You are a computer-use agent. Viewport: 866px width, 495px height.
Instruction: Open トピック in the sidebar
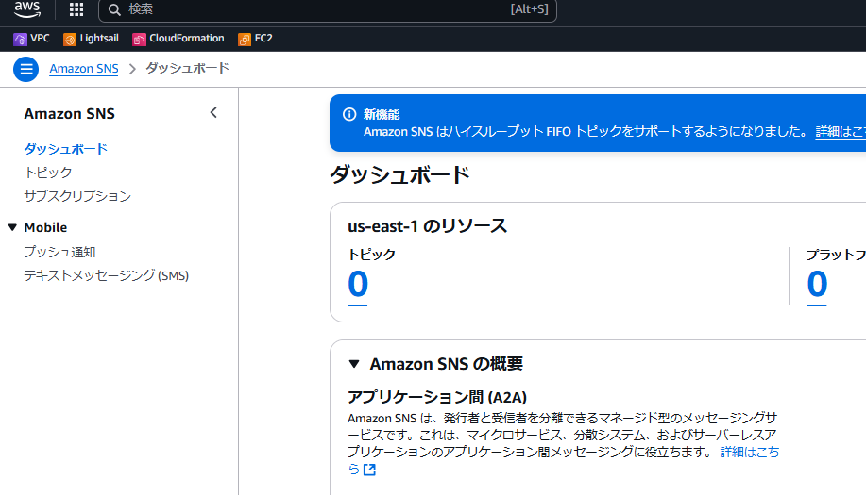pos(48,173)
